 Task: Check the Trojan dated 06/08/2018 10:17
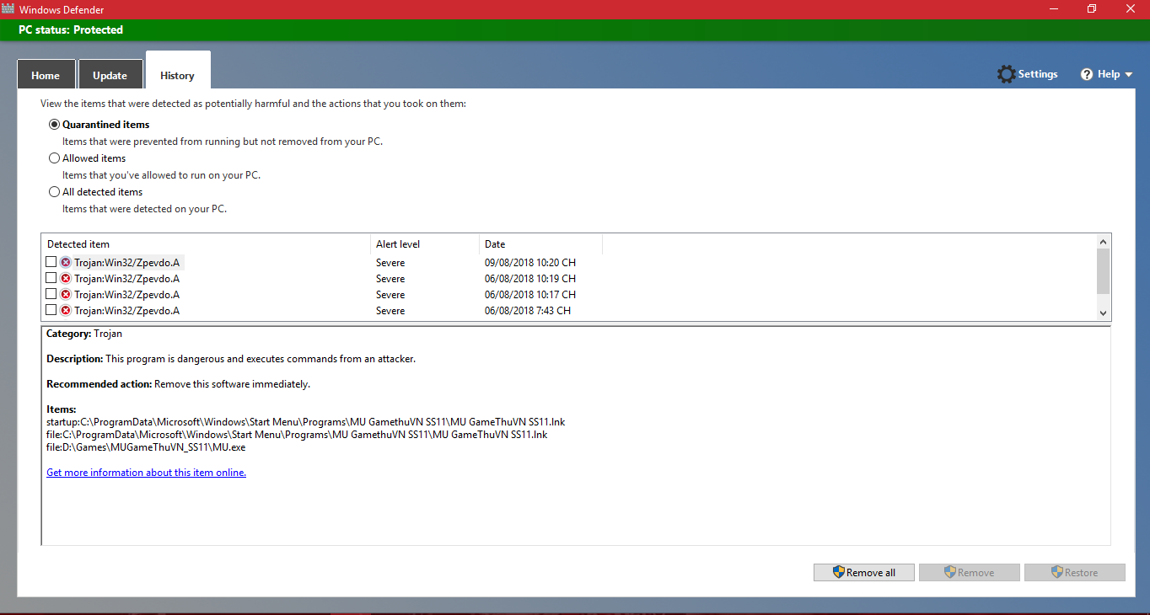51,294
